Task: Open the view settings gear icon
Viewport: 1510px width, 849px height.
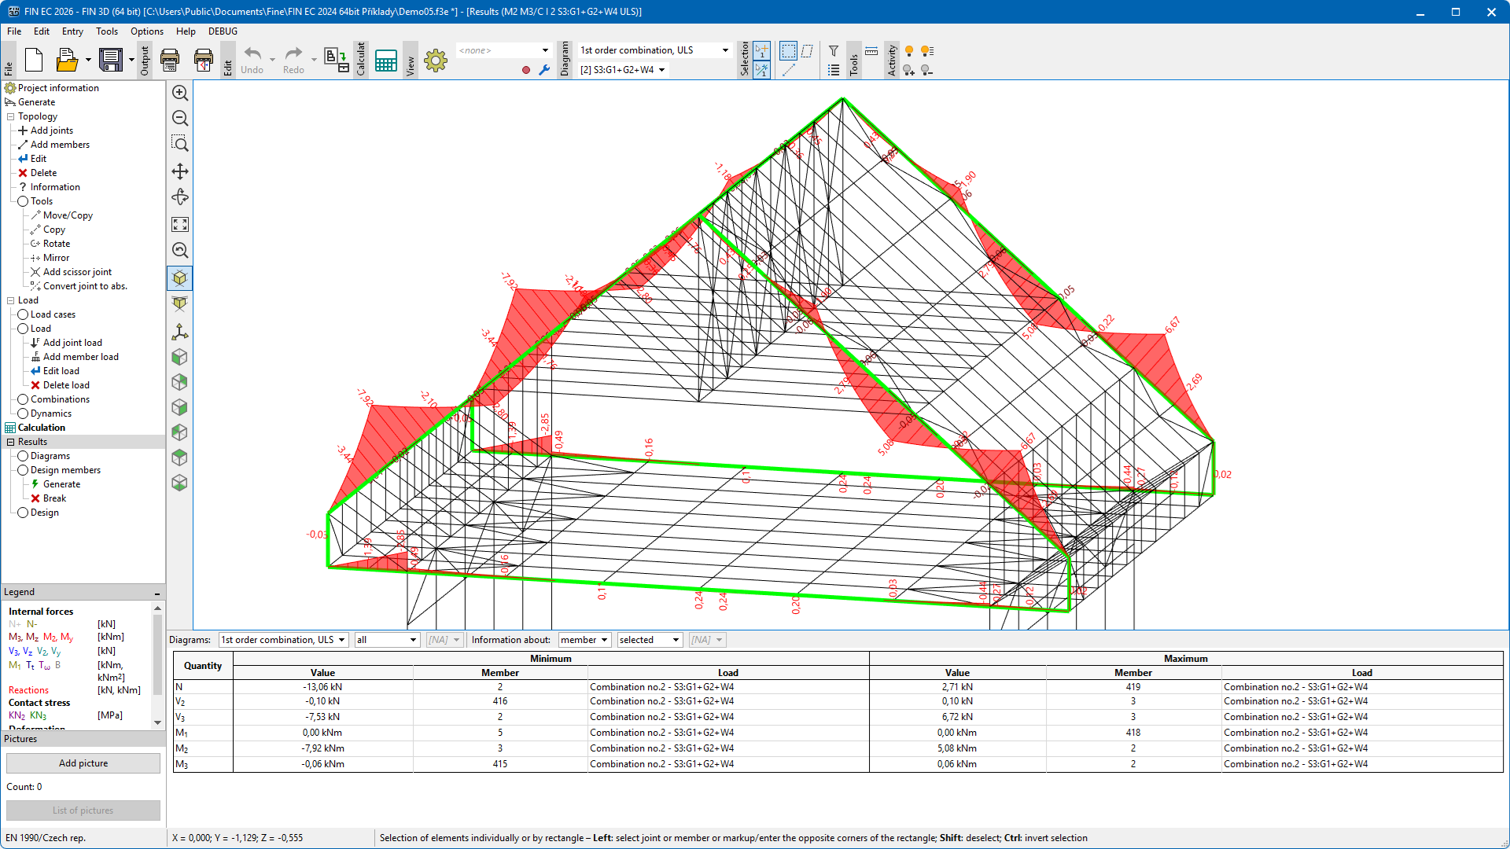Action: click(x=435, y=61)
